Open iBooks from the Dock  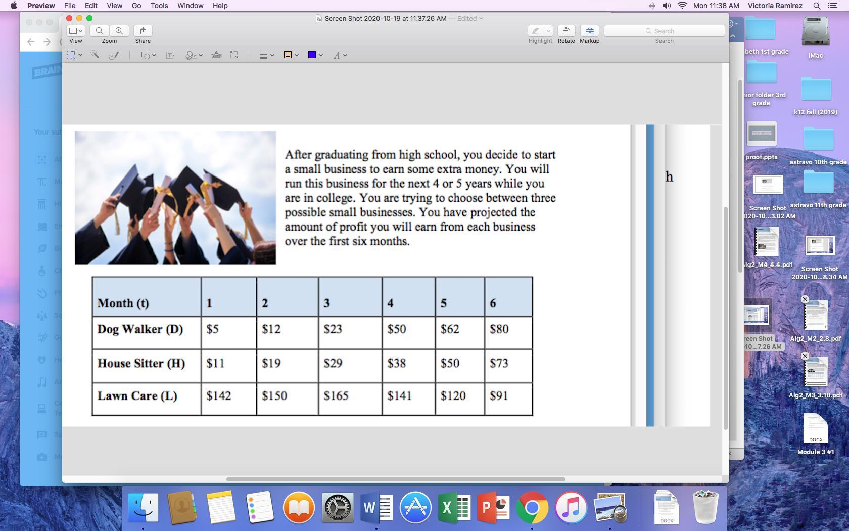tap(299, 507)
